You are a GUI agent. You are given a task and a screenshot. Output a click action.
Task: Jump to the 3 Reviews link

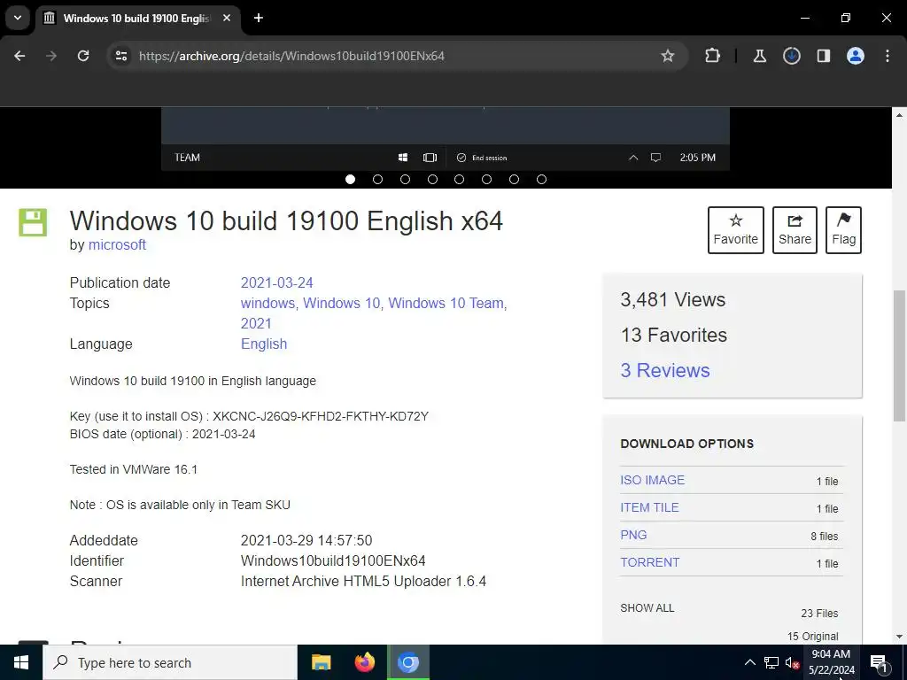click(x=664, y=370)
